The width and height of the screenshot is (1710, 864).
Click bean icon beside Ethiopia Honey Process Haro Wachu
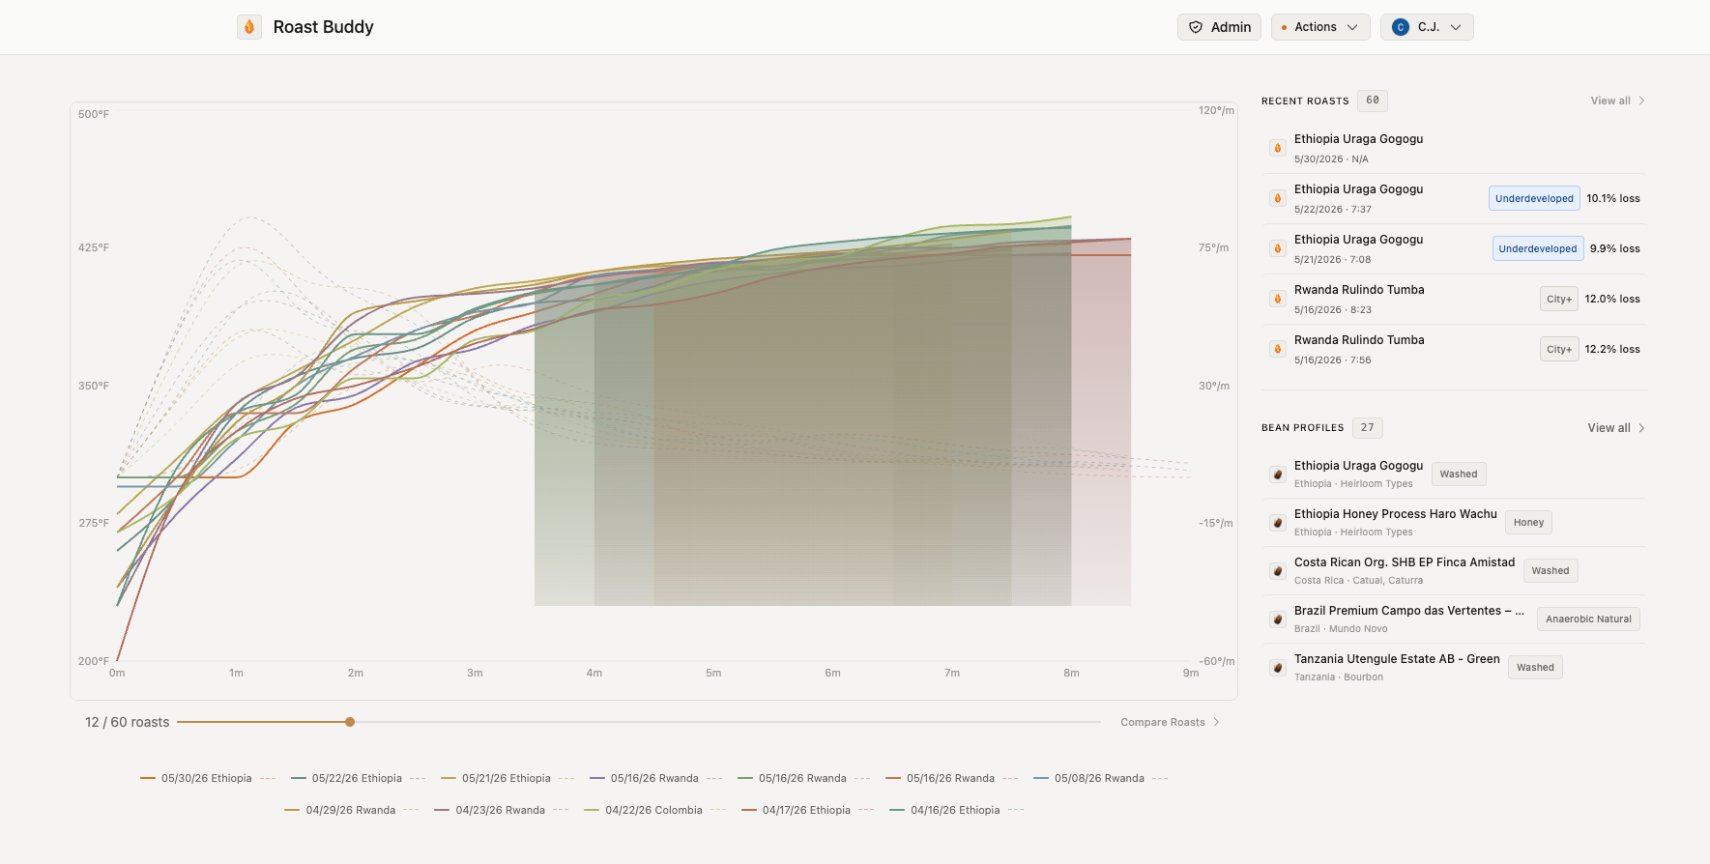point(1278,523)
